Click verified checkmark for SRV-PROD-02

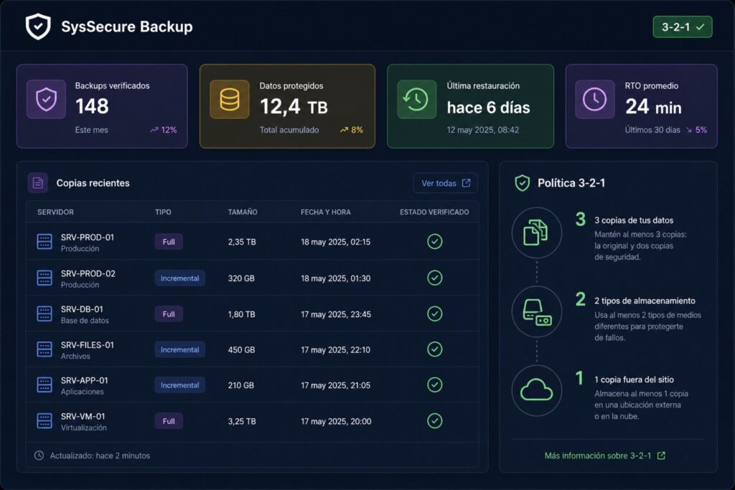tap(434, 278)
